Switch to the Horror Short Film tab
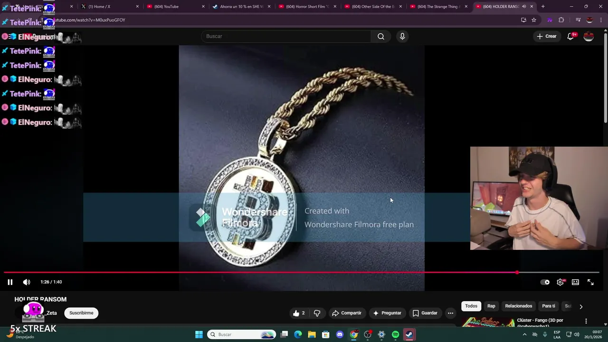The width and height of the screenshot is (608, 342). [307, 7]
